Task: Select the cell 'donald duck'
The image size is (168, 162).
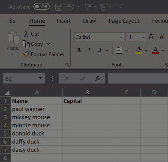Action: coord(36,133)
